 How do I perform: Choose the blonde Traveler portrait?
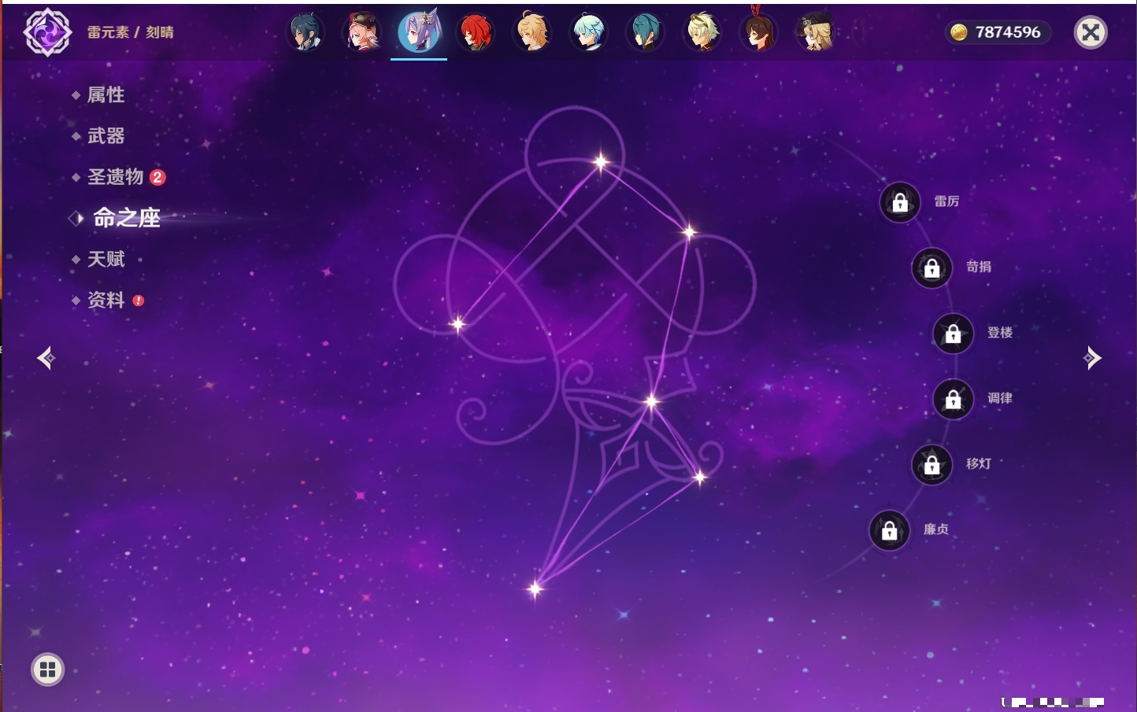(532, 32)
